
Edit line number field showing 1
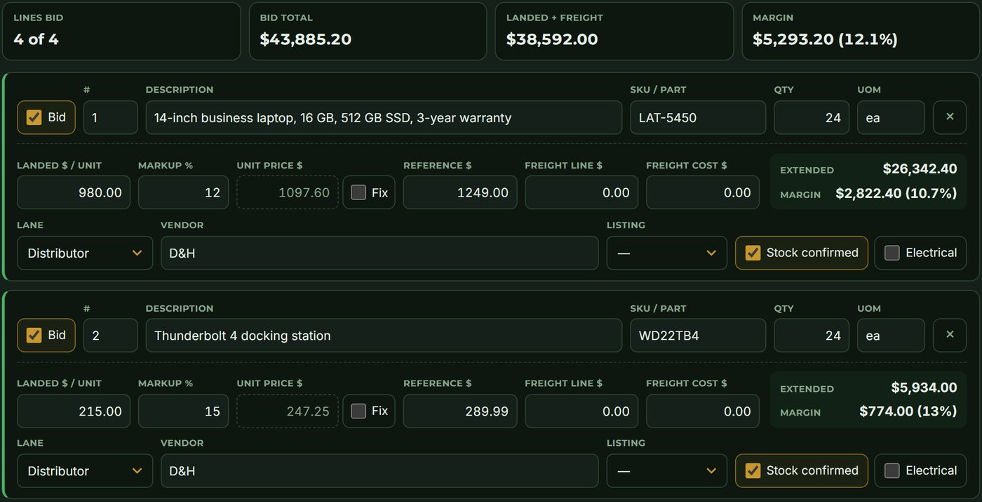pos(111,117)
